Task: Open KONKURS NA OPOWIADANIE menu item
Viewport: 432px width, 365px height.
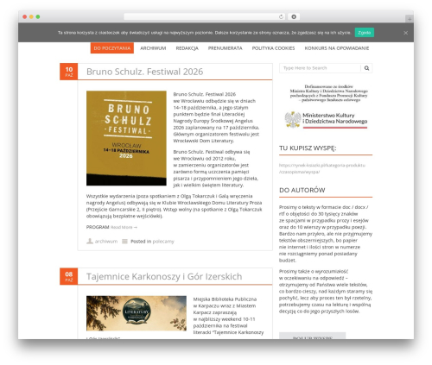Action: 337,48
